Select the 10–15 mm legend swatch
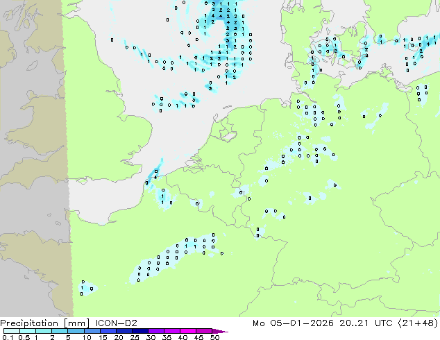The image size is (440, 340). pos(92,331)
